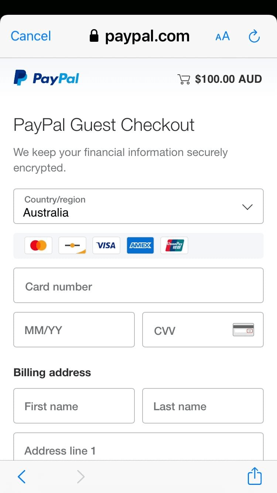Click into the First name field
Viewport: 277px width, 493px height.
(x=74, y=406)
